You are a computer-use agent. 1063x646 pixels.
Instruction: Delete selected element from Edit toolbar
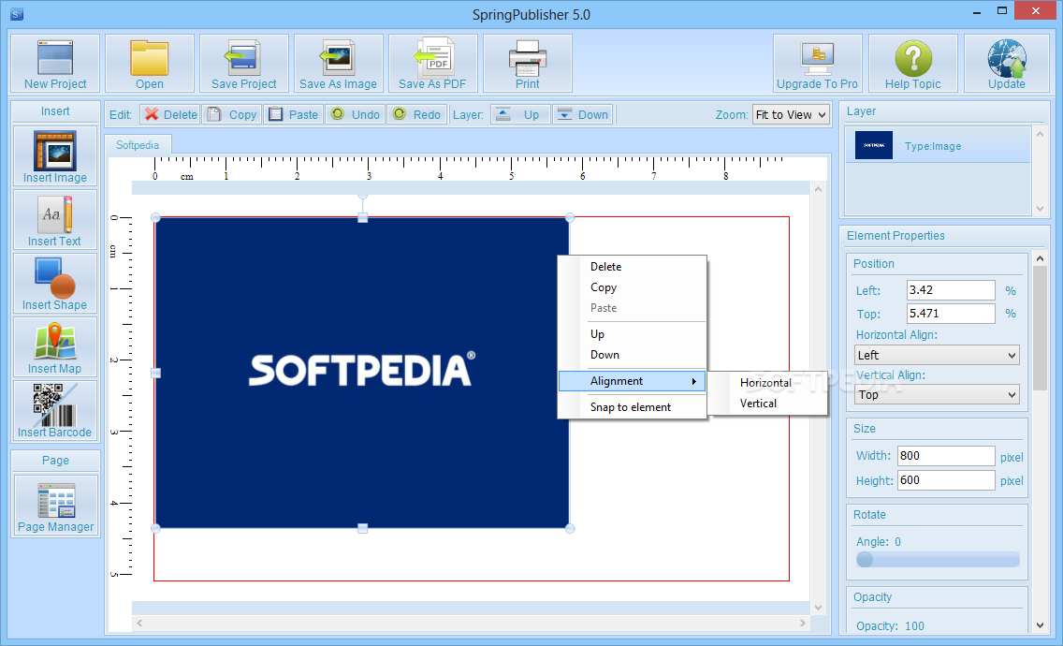coord(170,114)
